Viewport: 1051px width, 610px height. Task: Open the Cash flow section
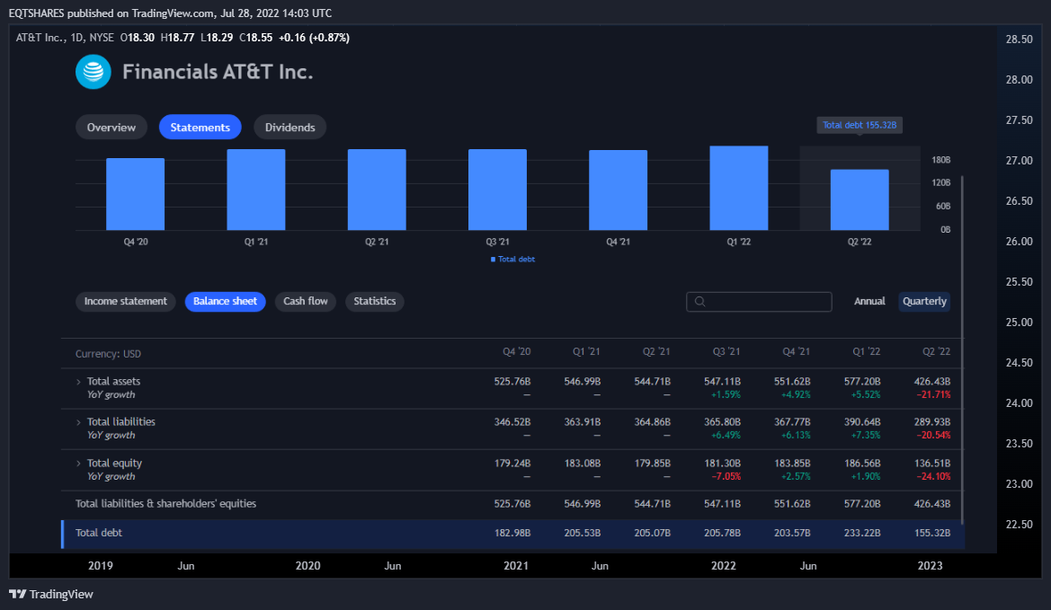tap(306, 301)
